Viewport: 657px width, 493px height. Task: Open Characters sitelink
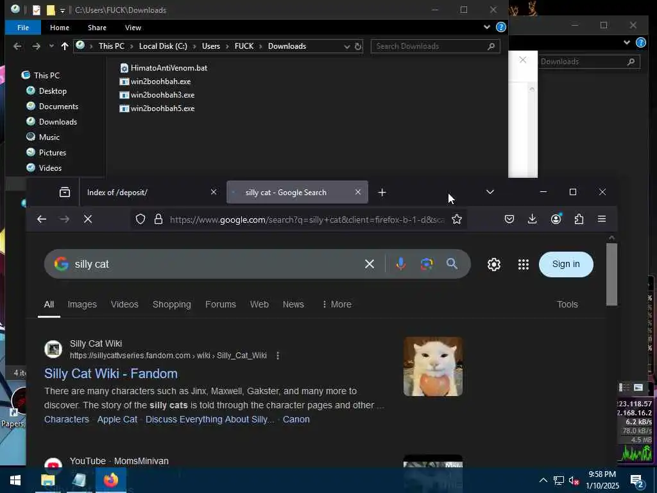pyautogui.click(x=67, y=419)
